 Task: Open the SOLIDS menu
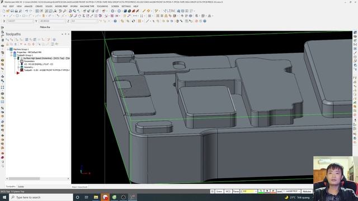point(49,6)
